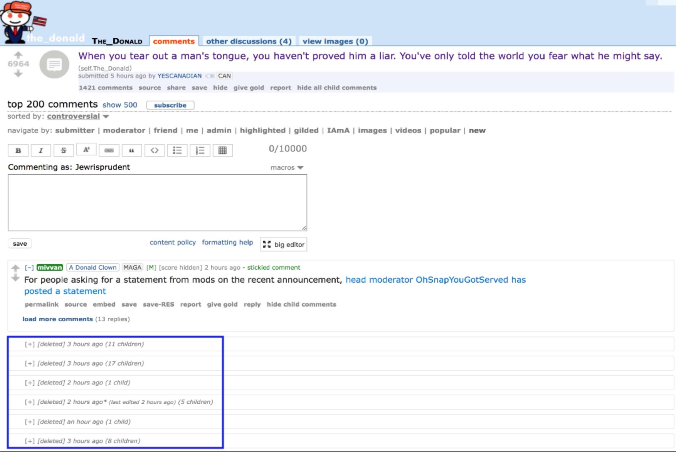Screen dimensions: 676x452
Task: Collapse mivvan's stickied comment with [–]
Action: pyautogui.click(x=29, y=268)
